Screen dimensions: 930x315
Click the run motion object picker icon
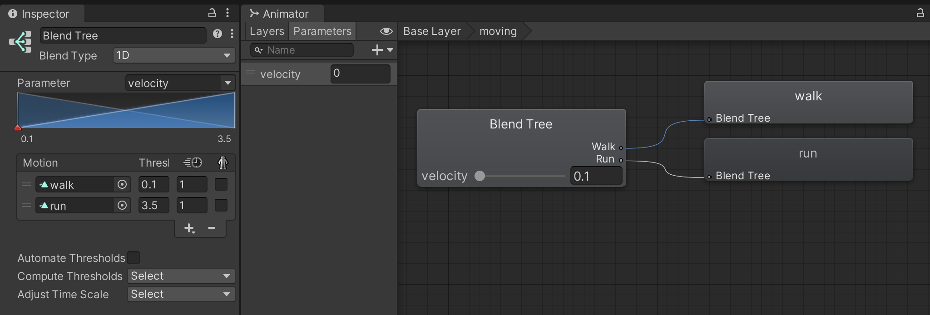click(x=122, y=205)
